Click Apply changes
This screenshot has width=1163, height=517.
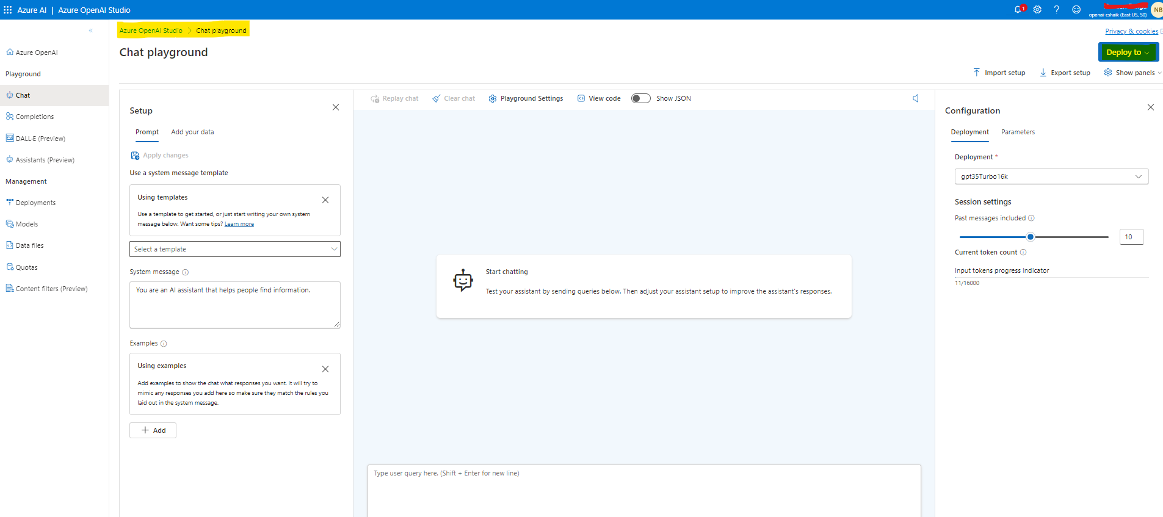tap(160, 156)
